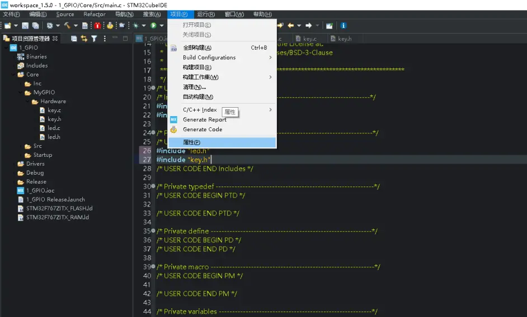Click line 27 include "key.h" code
This screenshot has width=527, height=317.
click(183, 160)
